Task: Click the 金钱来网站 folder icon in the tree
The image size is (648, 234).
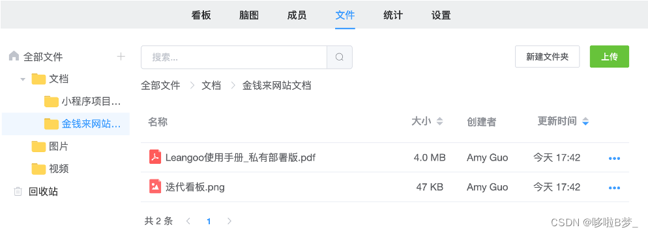Action: (52, 123)
